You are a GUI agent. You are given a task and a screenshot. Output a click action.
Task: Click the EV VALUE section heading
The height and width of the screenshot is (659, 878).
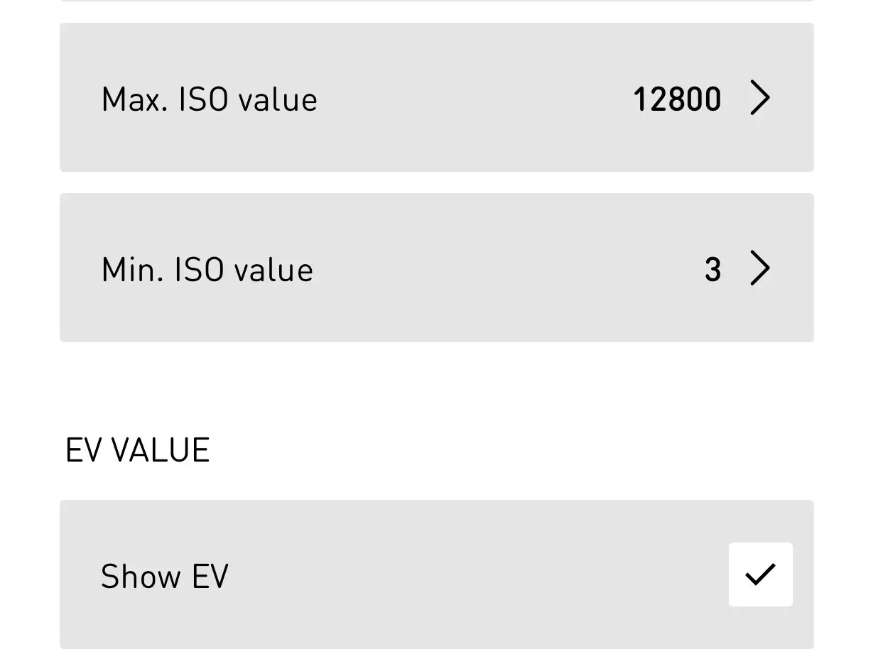click(137, 450)
